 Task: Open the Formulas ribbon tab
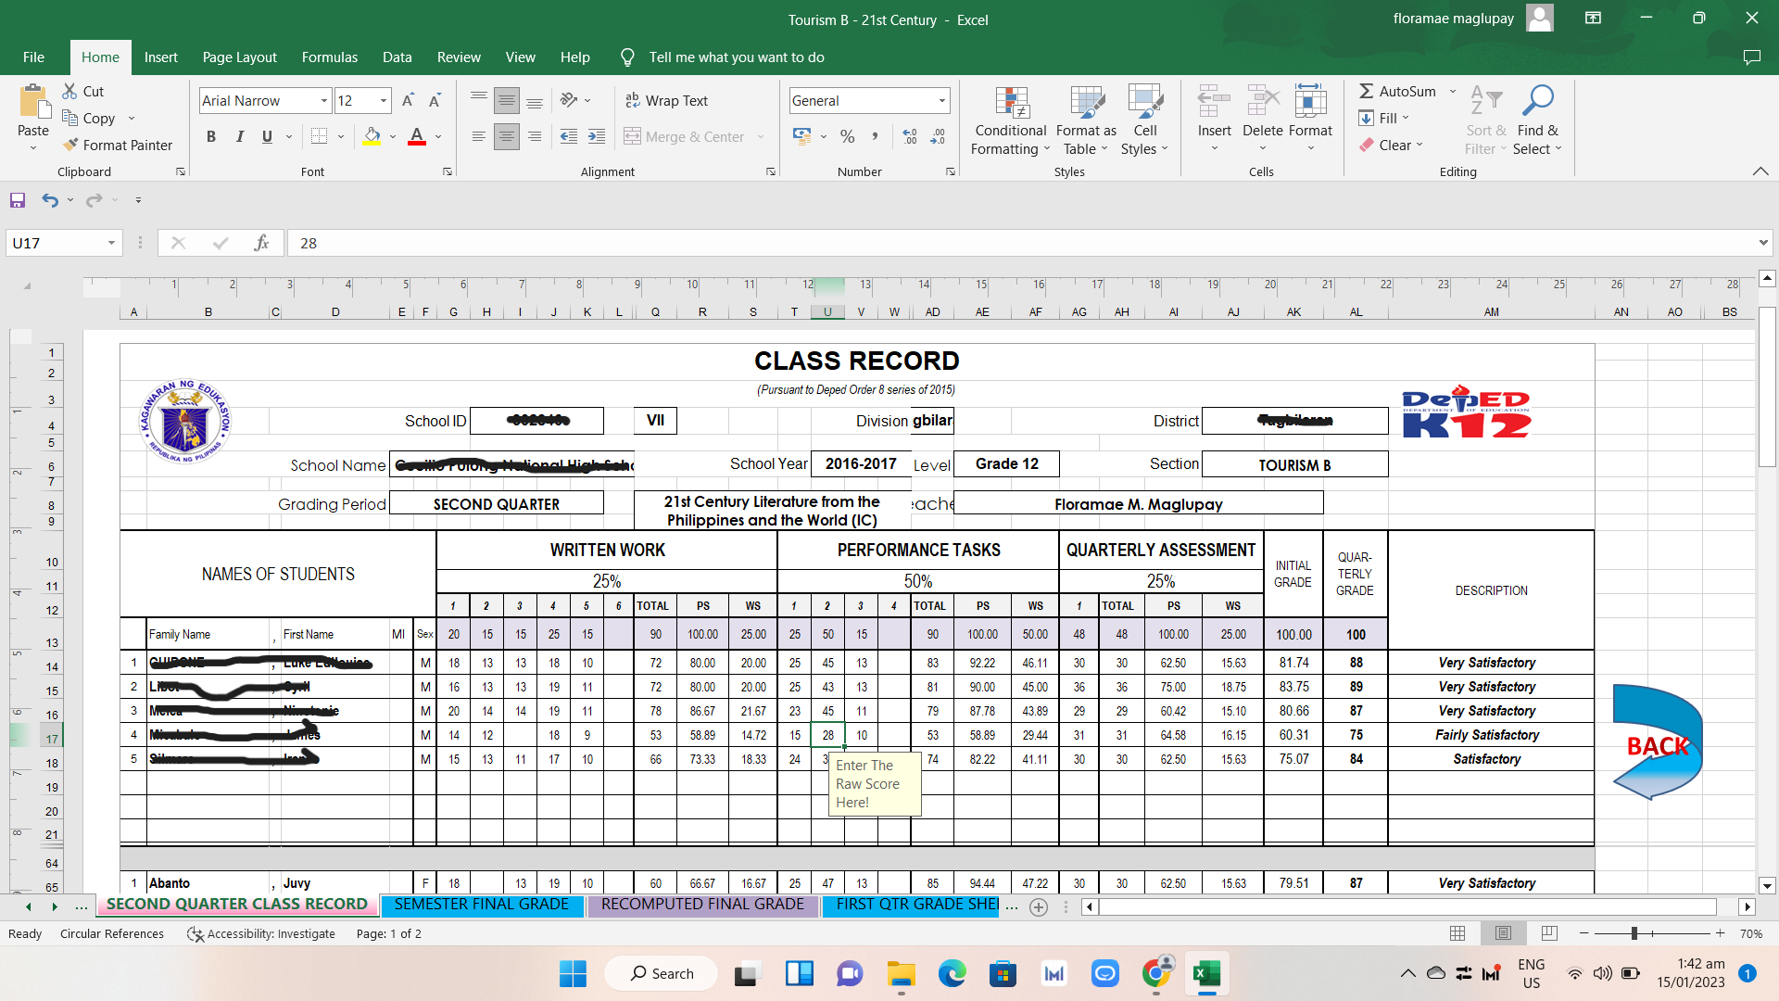coord(329,57)
